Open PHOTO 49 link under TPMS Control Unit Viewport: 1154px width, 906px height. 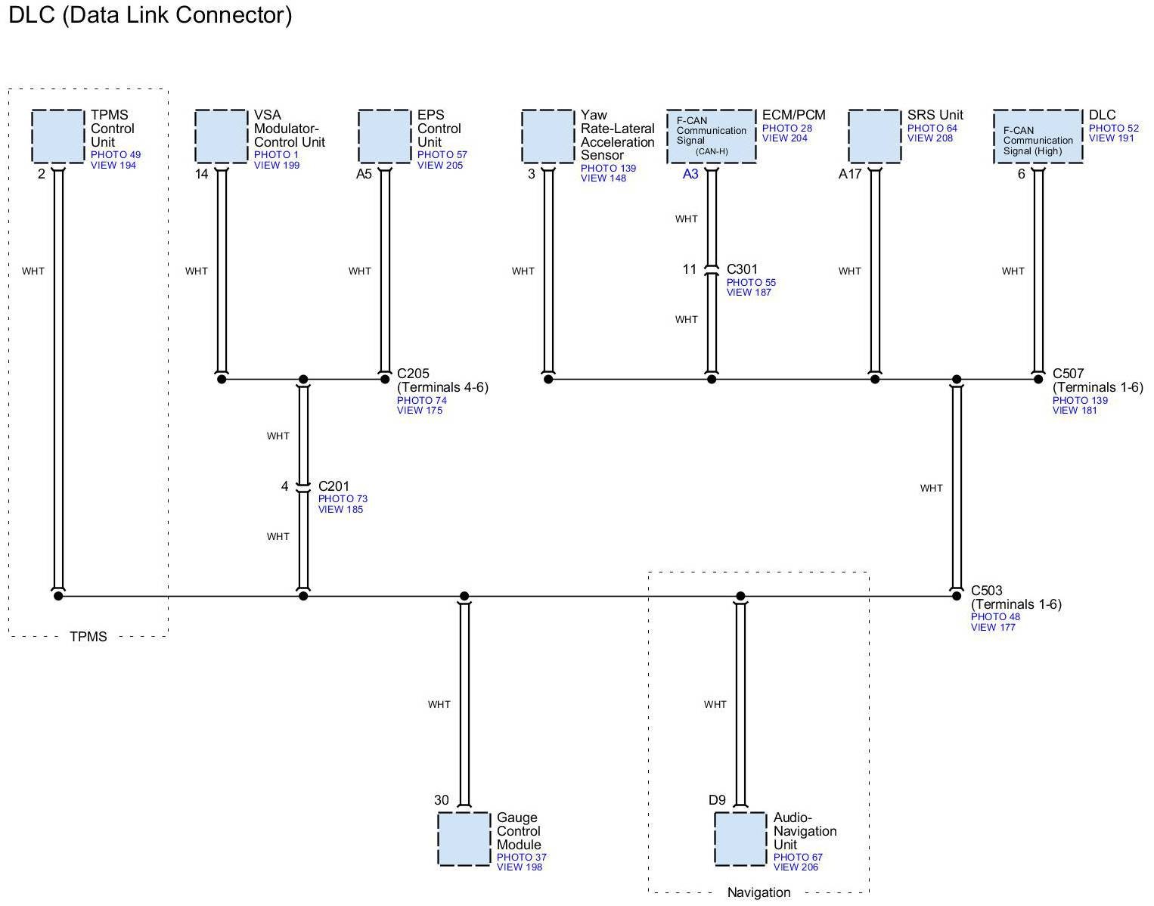coord(115,155)
